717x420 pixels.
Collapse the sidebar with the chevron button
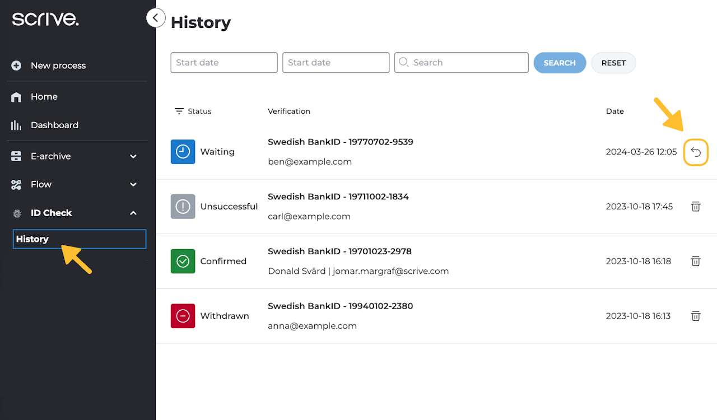[x=156, y=18]
